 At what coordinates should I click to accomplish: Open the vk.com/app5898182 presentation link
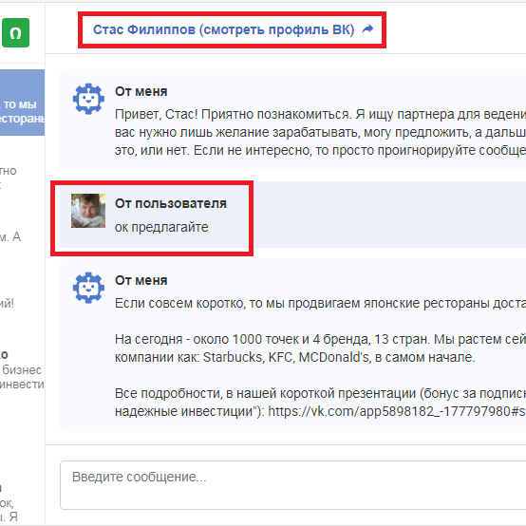pos(397,411)
